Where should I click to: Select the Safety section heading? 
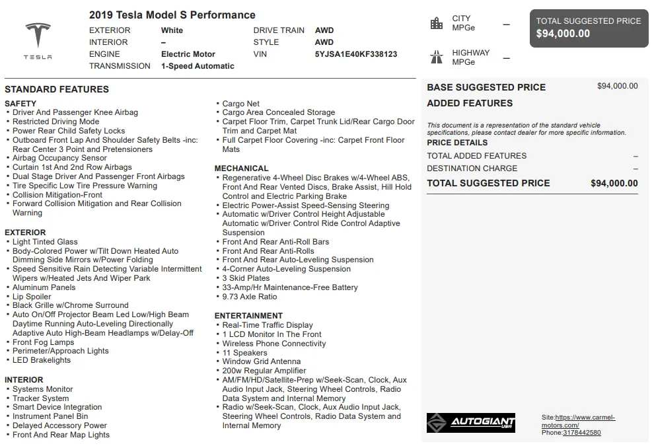[x=20, y=104]
